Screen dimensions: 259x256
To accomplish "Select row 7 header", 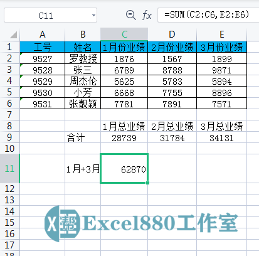I will pyautogui.click(x=9, y=115).
